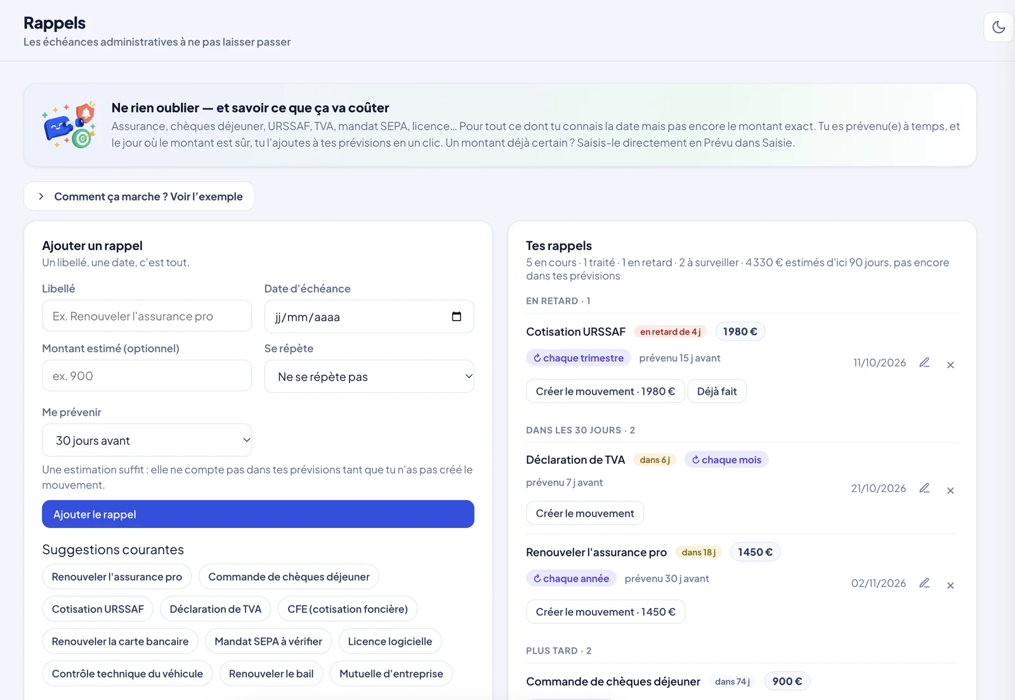The width and height of the screenshot is (1015, 700).
Task: Click the Montant estimé input field
Action: click(x=147, y=376)
